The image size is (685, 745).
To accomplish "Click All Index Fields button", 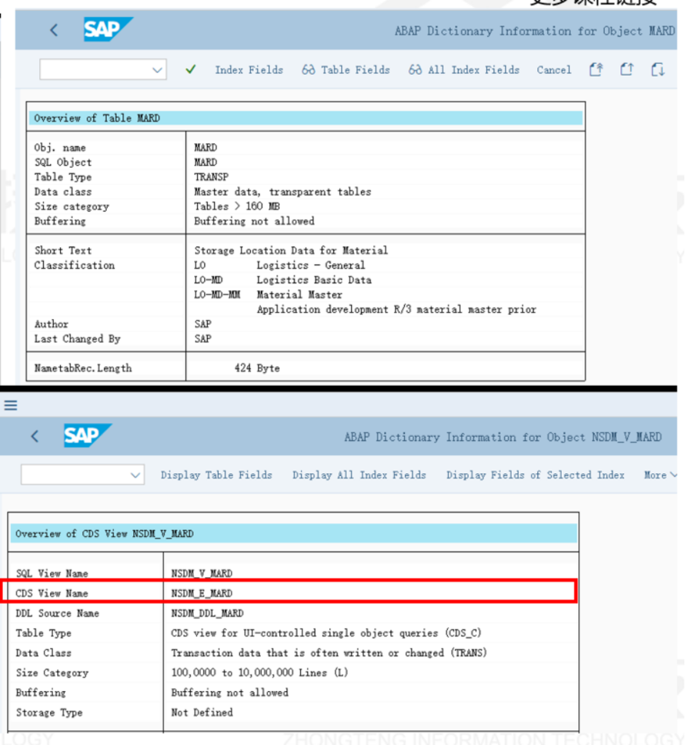I will pyautogui.click(x=464, y=70).
